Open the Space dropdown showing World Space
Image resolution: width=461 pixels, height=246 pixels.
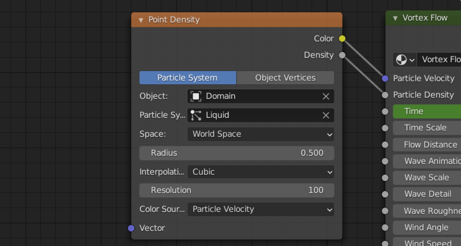pyautogui.click(x=261, y=134)
